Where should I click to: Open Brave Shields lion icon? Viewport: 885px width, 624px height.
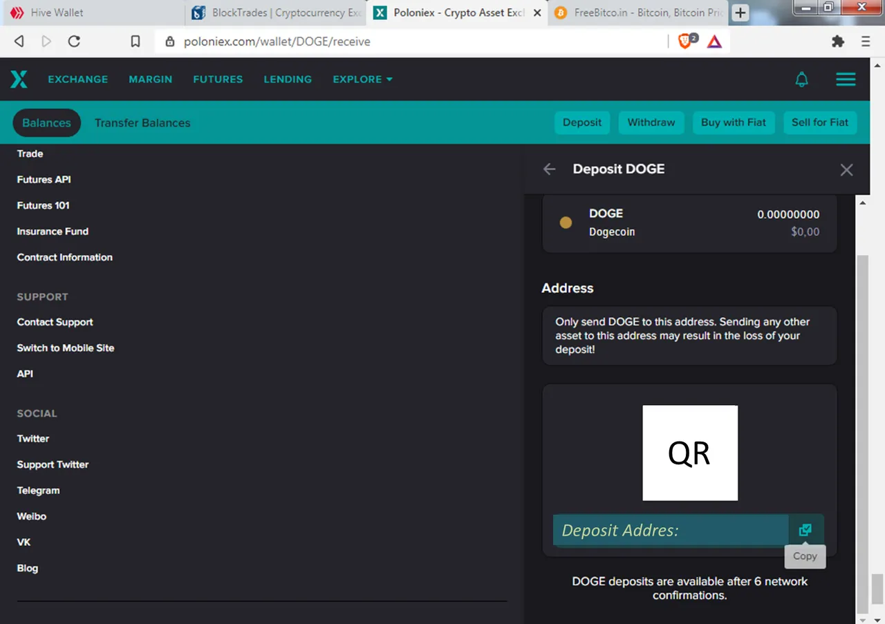tap(685, 41)
